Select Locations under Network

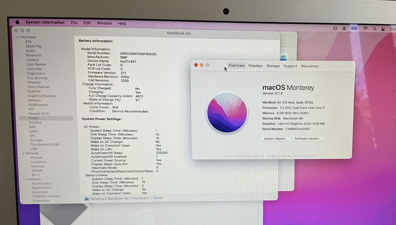pyautogui.click(x=38, y=162)
